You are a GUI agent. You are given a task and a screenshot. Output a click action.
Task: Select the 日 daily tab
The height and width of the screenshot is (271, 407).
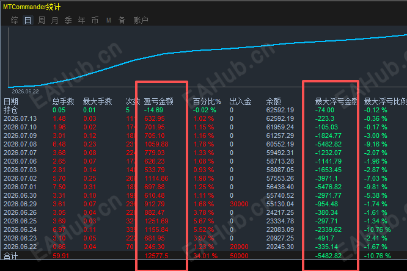[x=28, y=20]
